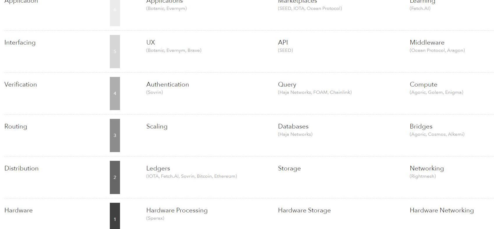Open the Interfacing layer label
The image size is (494, 229).
(20, 43)
